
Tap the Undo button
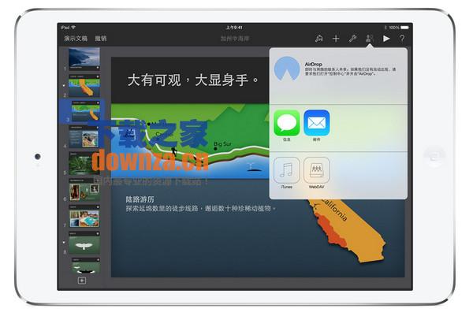pos(101,39)
